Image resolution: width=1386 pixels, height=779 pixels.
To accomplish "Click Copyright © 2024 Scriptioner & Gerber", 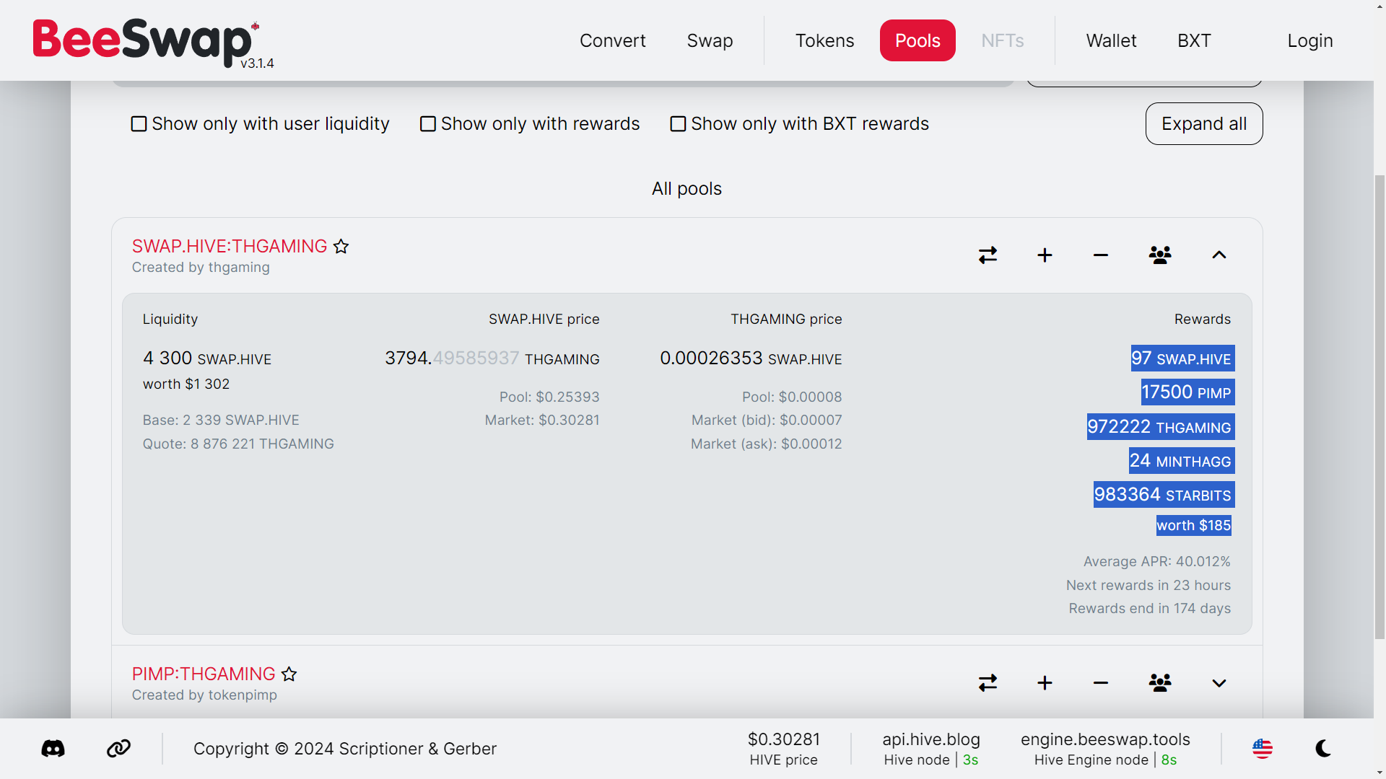I will coord(345,749).
